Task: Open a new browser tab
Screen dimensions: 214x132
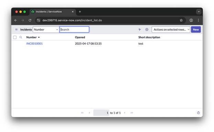Action: tap(80, 12)
